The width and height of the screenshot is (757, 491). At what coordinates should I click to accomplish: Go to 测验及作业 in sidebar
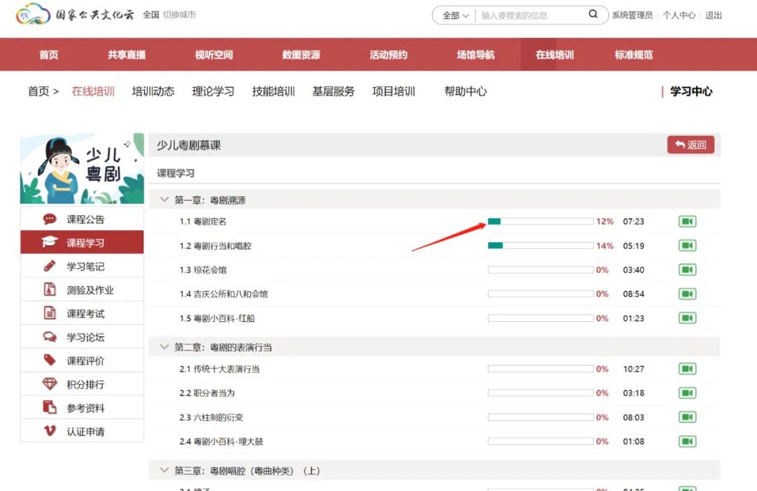[x=82, y=290]
